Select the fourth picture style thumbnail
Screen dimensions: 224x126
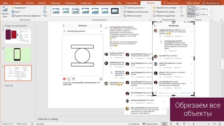(x=85, y=11)
